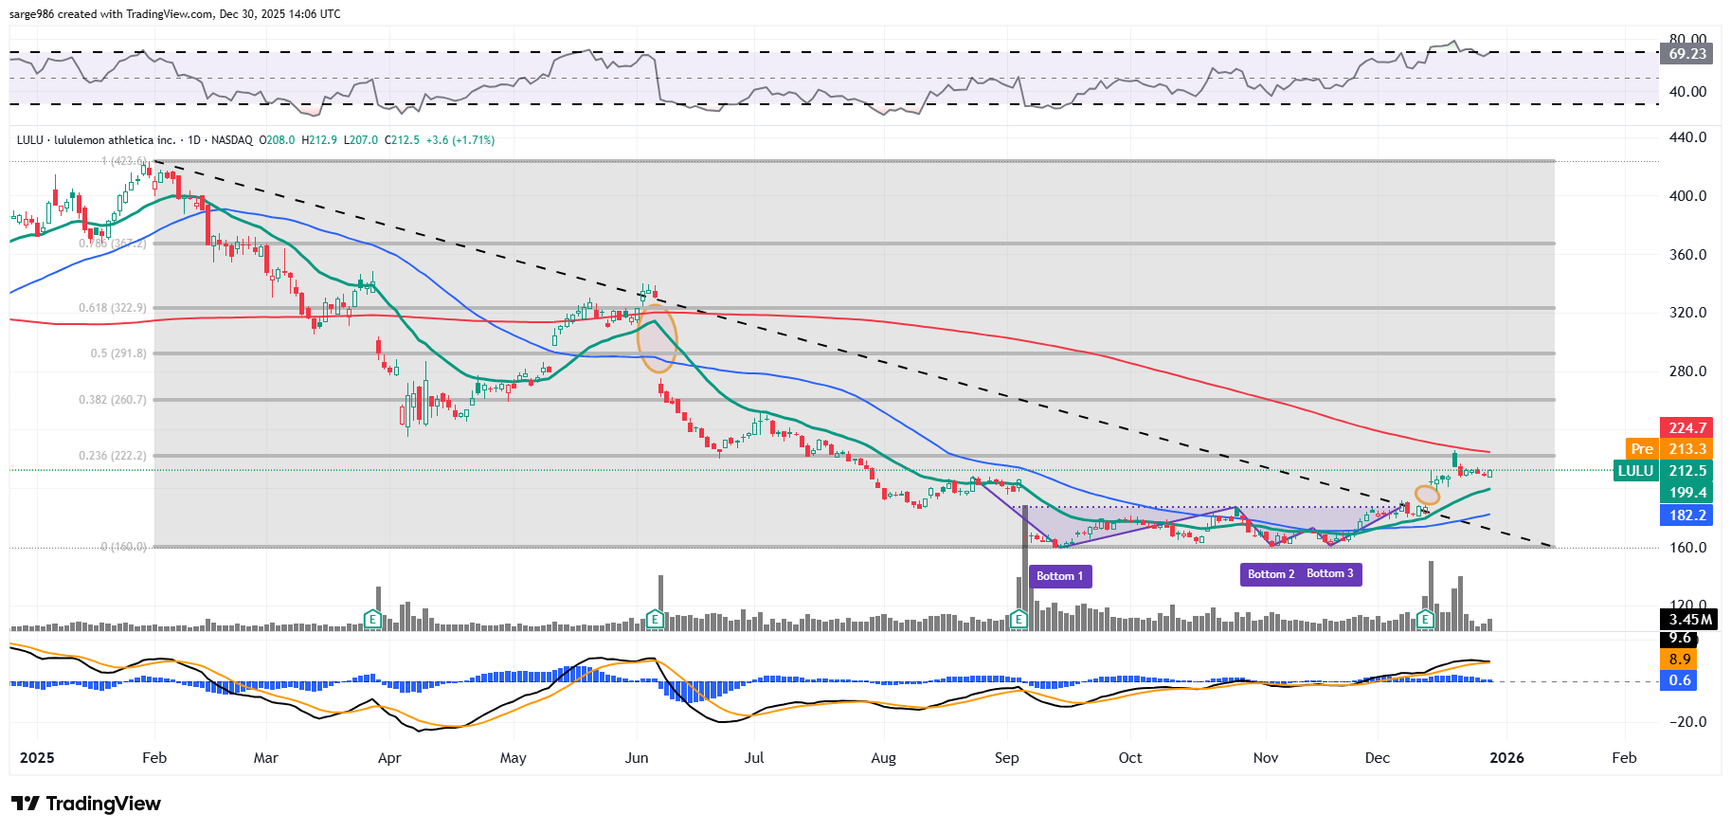Click the red 224.7 moving average price tag

pyautogui.click(x=1686, y=428)
